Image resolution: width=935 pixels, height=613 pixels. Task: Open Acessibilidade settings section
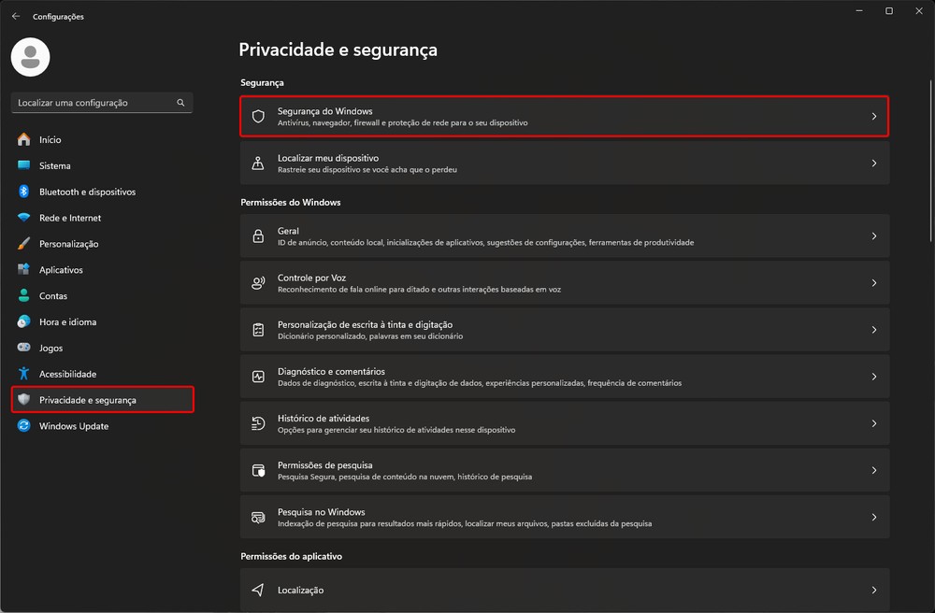pos(67,374)
